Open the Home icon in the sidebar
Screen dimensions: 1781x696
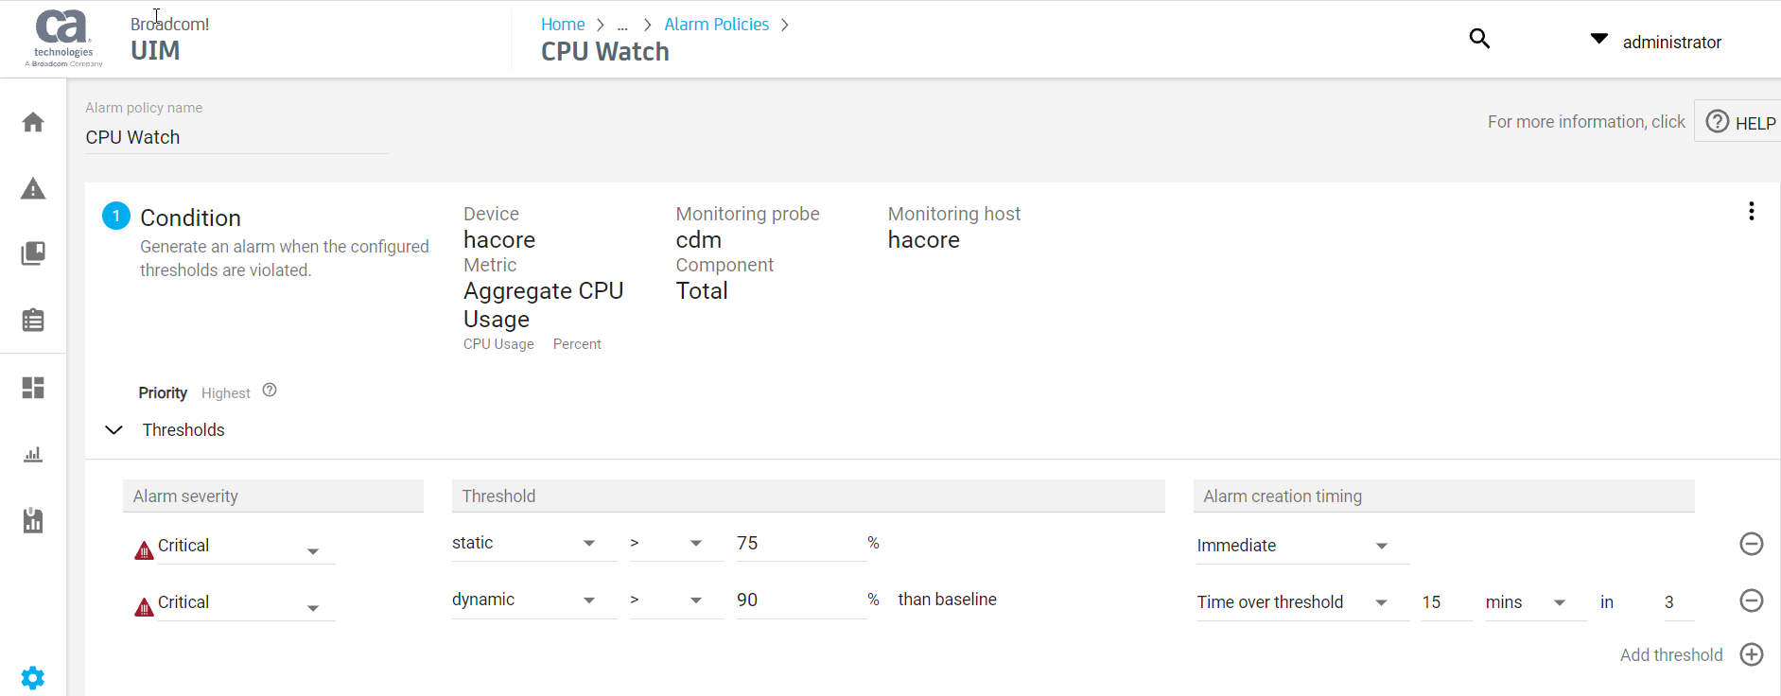coord(33,122)
